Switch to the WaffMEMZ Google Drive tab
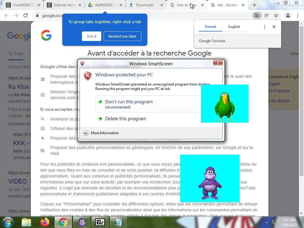The width and height of the screenshot is (304, 228). pyautogui.click(x=105, y=5)
